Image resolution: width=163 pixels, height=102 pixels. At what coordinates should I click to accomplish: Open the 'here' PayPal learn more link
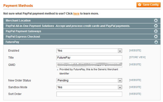(76, 13)
